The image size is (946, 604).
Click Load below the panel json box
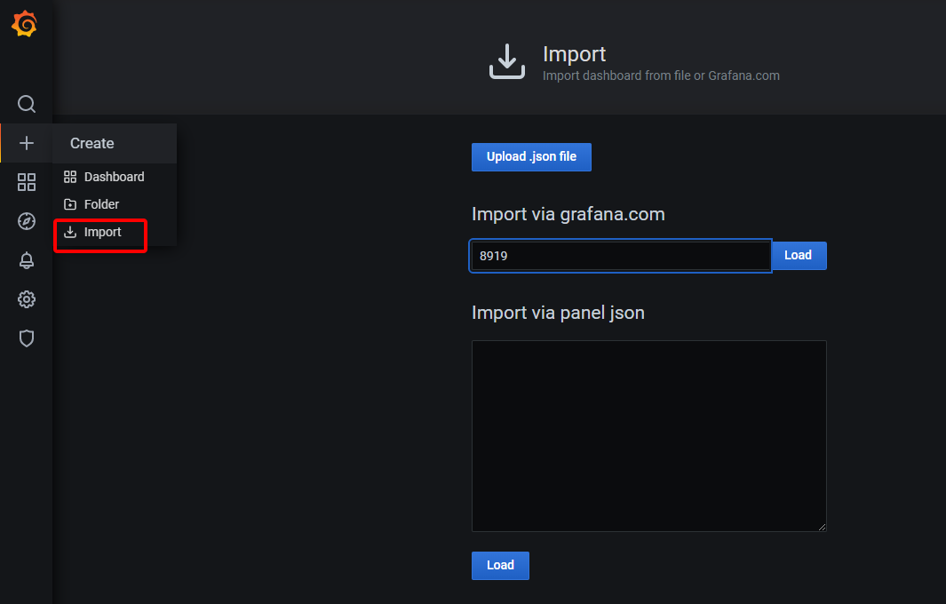pos(500,566)
